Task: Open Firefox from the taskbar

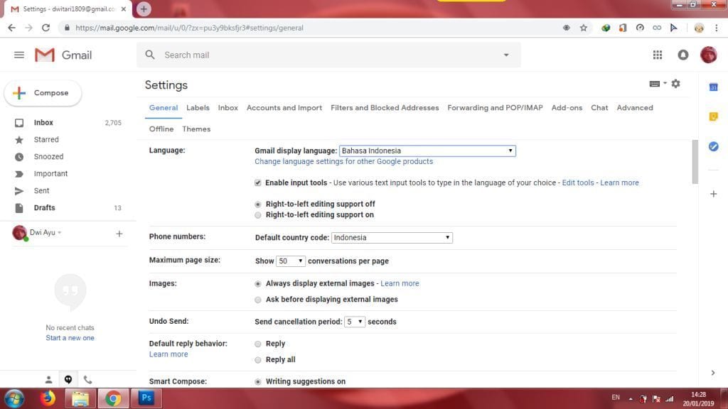Action: coord(48,398)
